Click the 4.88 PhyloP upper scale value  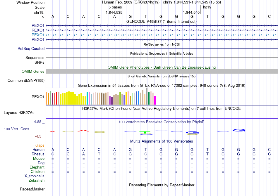coord(37,122)
